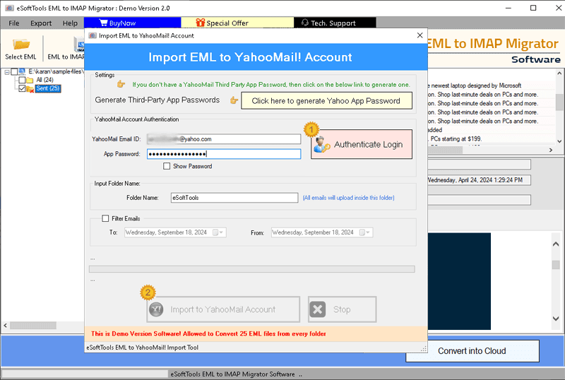Click the email list scroll up arrow
565x380 pixels.
click(x=559, y=73)
